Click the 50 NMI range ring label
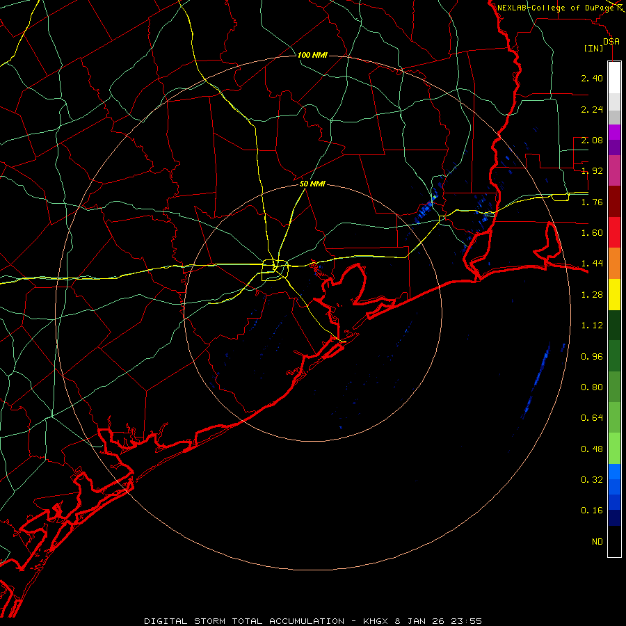The width and height of the screenshot is (626, 626). (312, 184)
